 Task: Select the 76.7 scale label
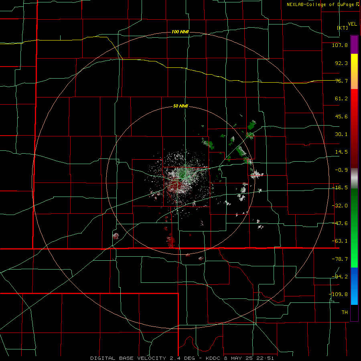[341, 81]
